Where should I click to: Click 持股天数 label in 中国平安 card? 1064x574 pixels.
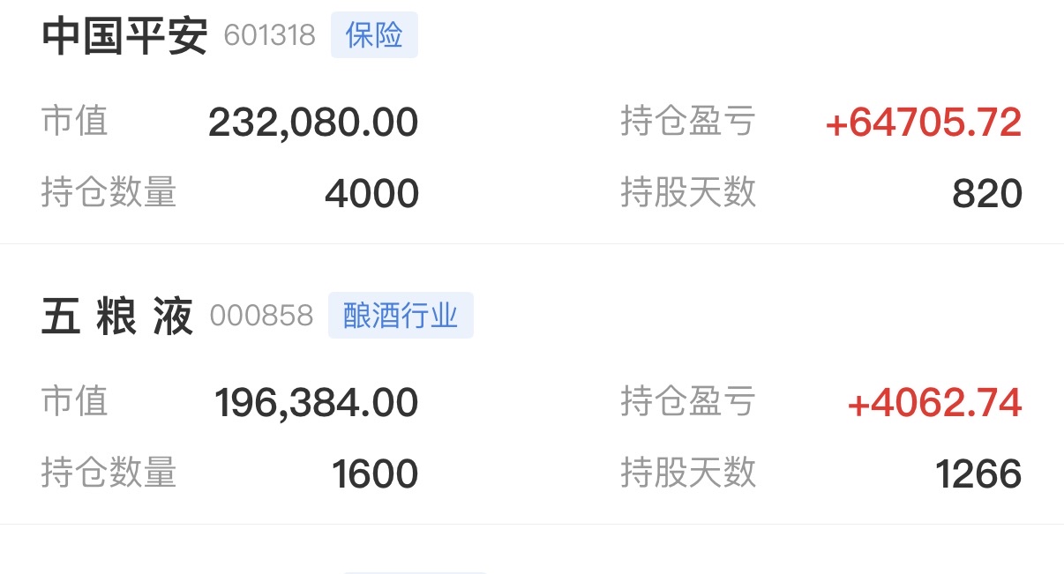coord(688,192)
